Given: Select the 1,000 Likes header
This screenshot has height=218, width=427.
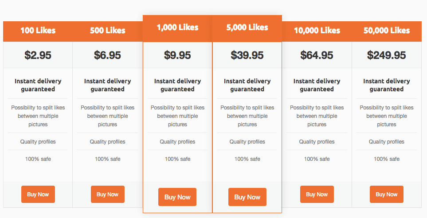Looking at the screenshot, I should click(177, 27).
